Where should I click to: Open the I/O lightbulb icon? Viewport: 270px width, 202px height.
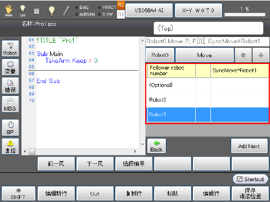22,11
